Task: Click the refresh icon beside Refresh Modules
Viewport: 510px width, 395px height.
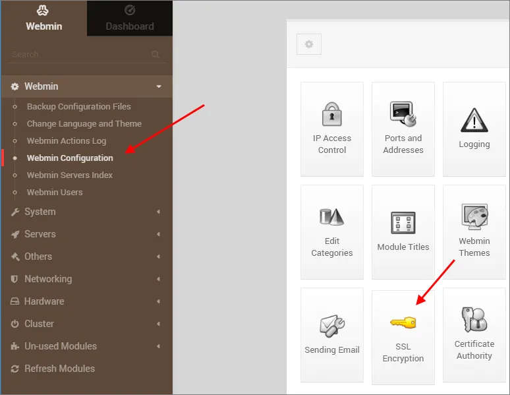Action: (15, 369)
